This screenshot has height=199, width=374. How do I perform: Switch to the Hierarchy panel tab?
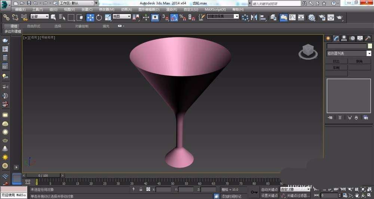pos(344,38)
